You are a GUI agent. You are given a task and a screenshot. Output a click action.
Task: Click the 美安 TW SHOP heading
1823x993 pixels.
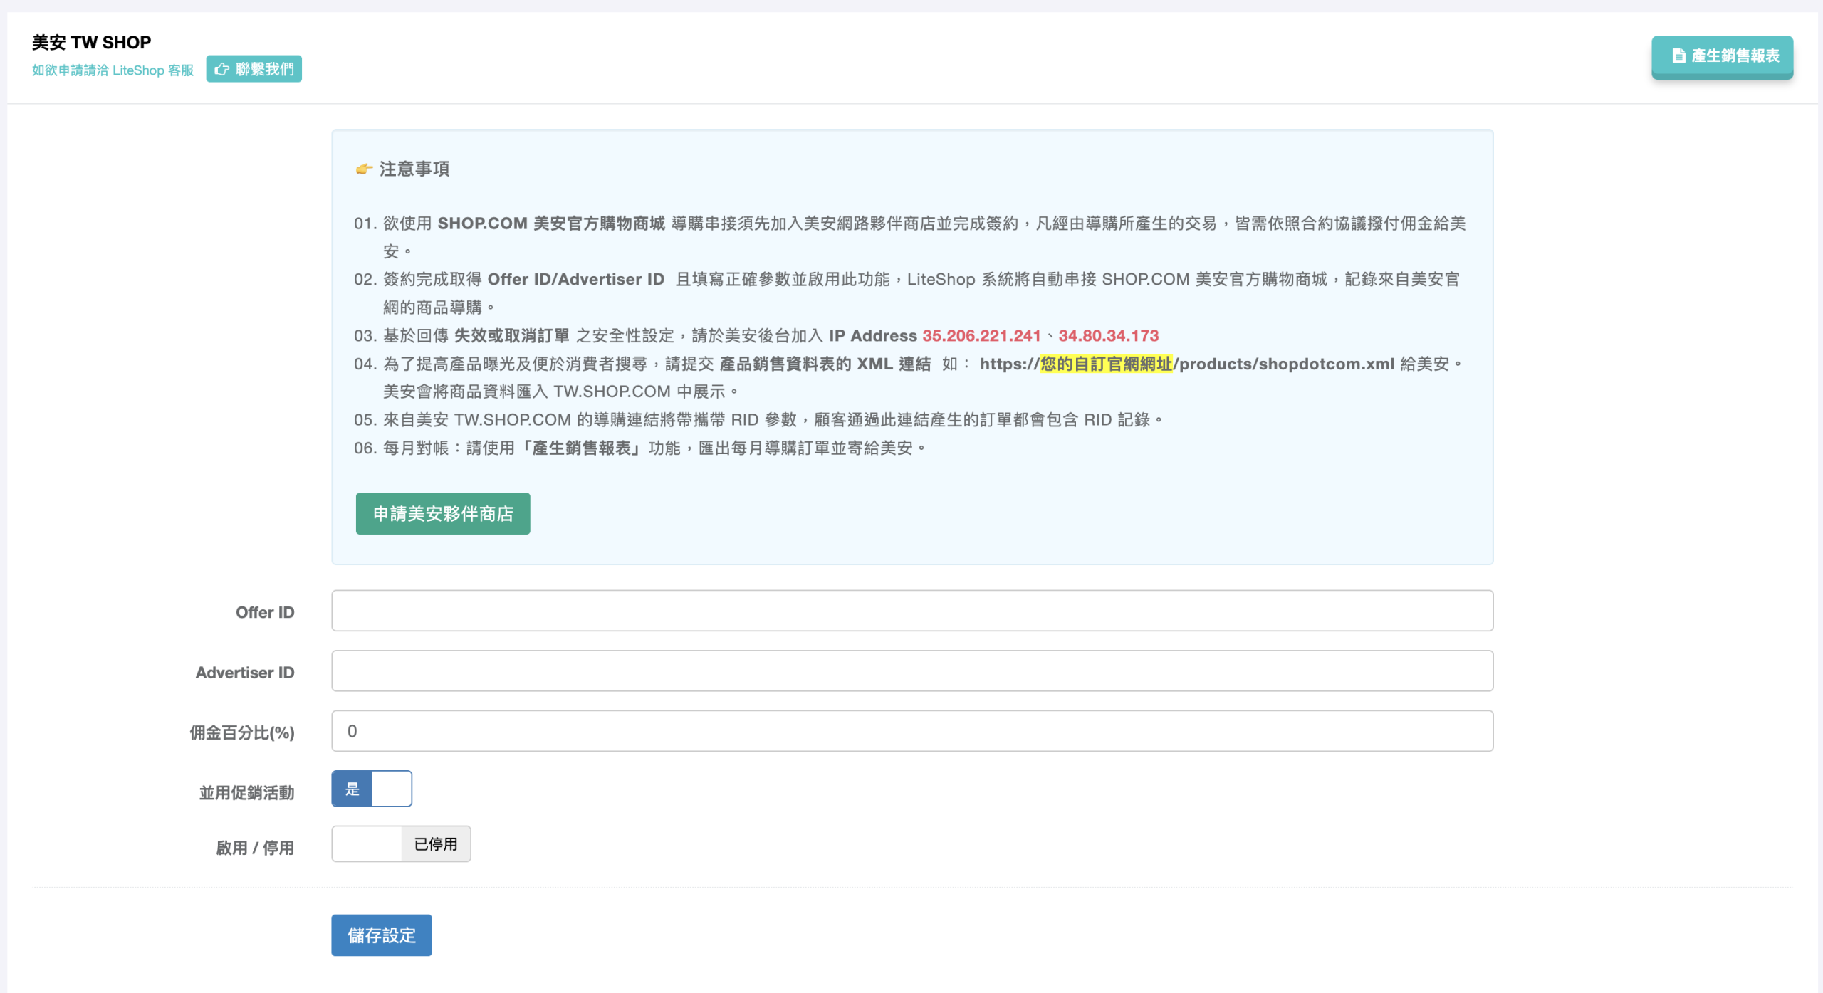pyautogui.click(x=91, y=42)
